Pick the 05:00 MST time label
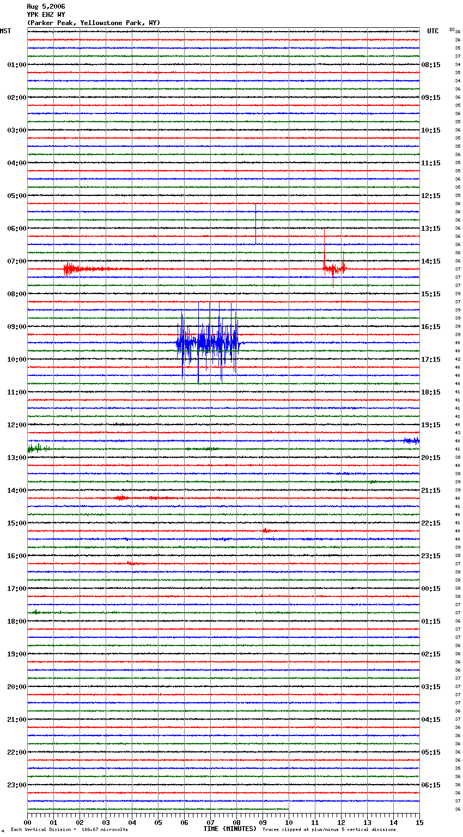The height and width of the screenshot is (837, 463). coord(16,196)
